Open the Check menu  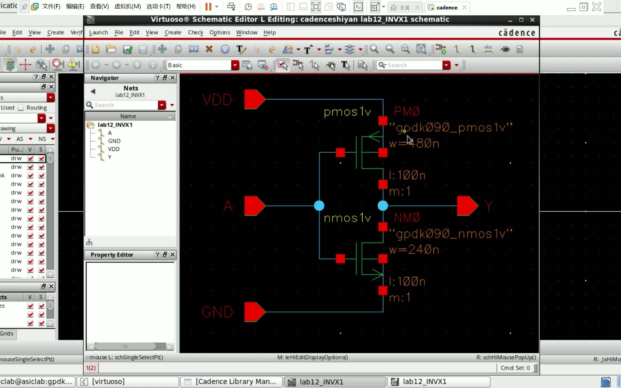195,32
